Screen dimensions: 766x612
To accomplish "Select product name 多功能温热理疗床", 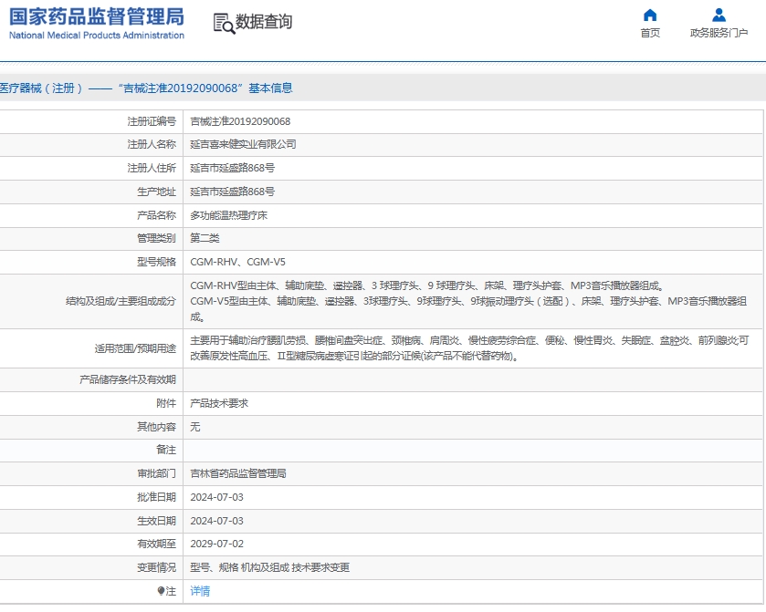I will click(228, 215).
